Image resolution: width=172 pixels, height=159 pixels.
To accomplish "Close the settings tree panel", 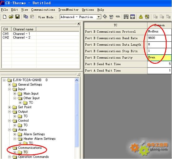I will pyautogui.click(x=79, y=74).
